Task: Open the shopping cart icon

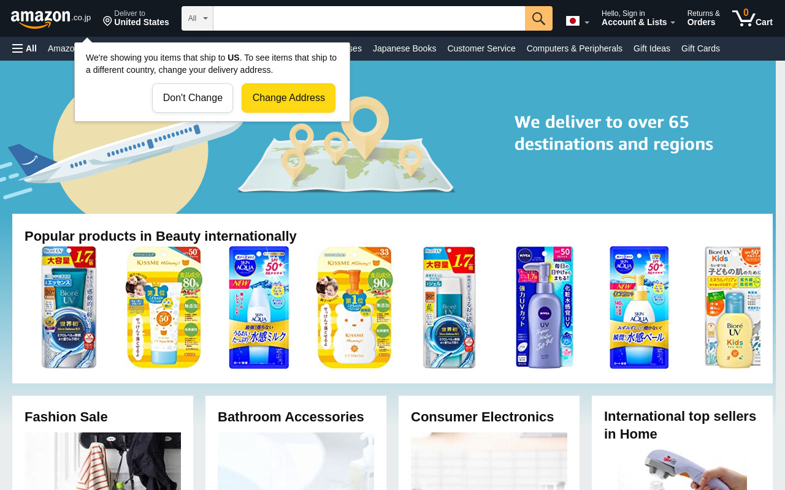Action: tap(752, 18)
